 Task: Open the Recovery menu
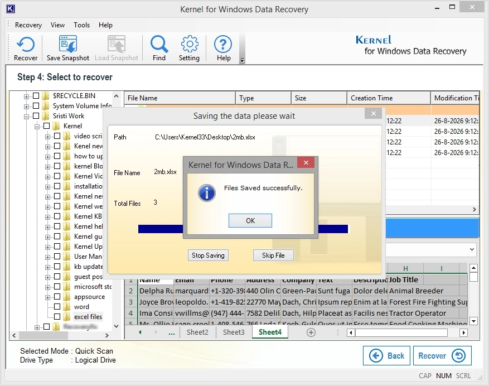[x=28, y=25]
